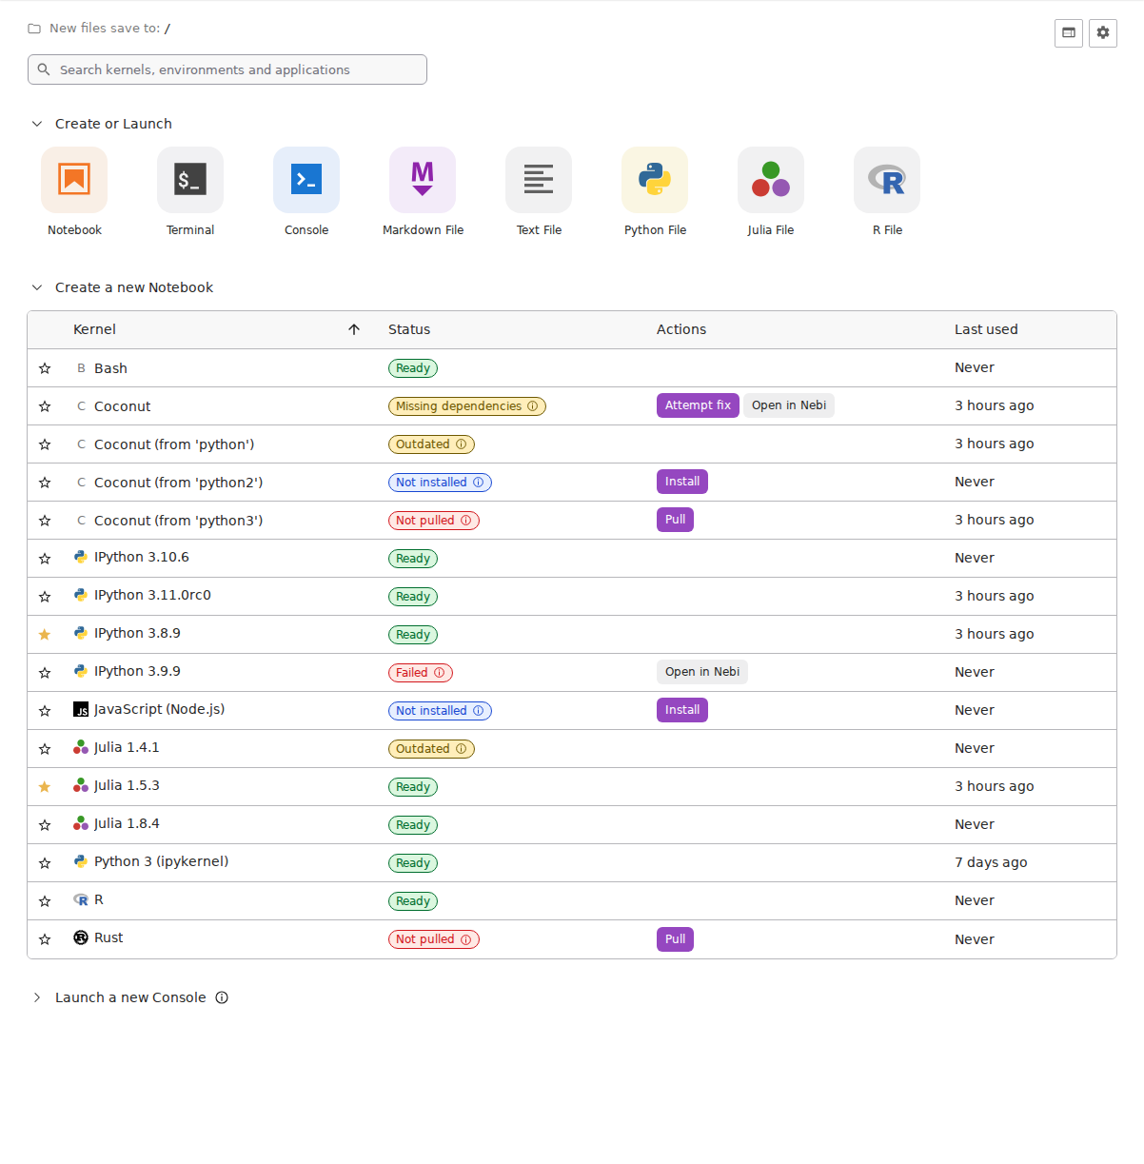1144x1164 pixels.
Task: Sort by the Kernel column arrow
Action: pos(354,329)
